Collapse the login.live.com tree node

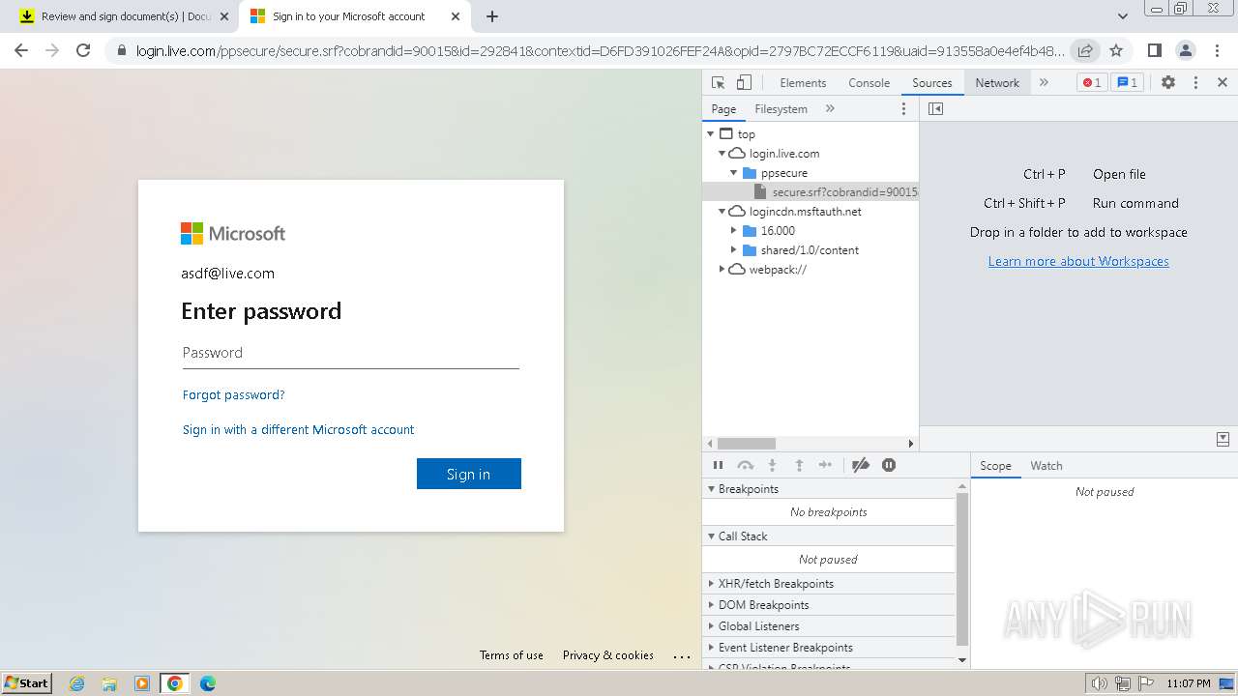[x=722, y=154]
